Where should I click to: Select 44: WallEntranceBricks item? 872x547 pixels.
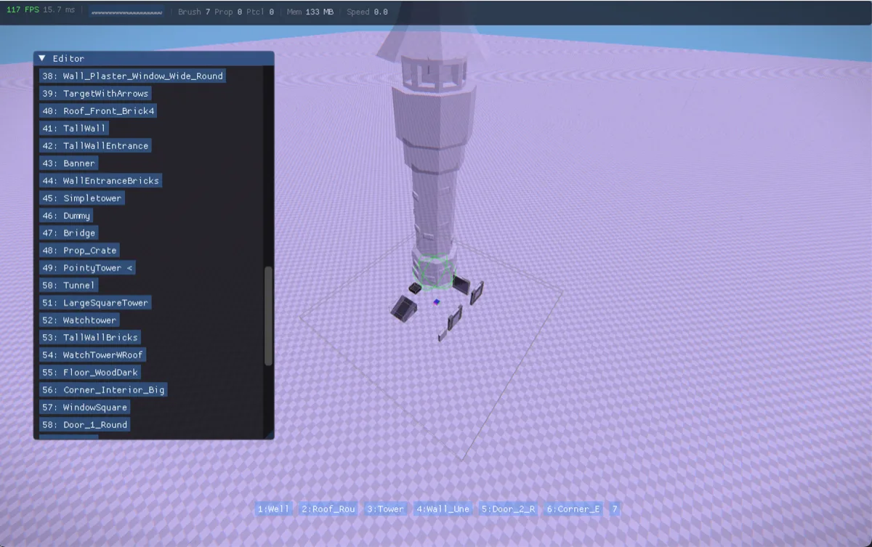point(100,180)
